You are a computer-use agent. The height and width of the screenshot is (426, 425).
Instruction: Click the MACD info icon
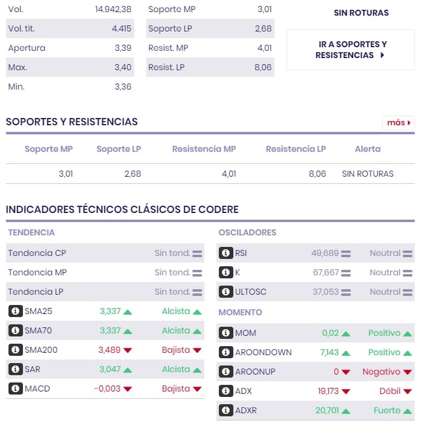15,388
